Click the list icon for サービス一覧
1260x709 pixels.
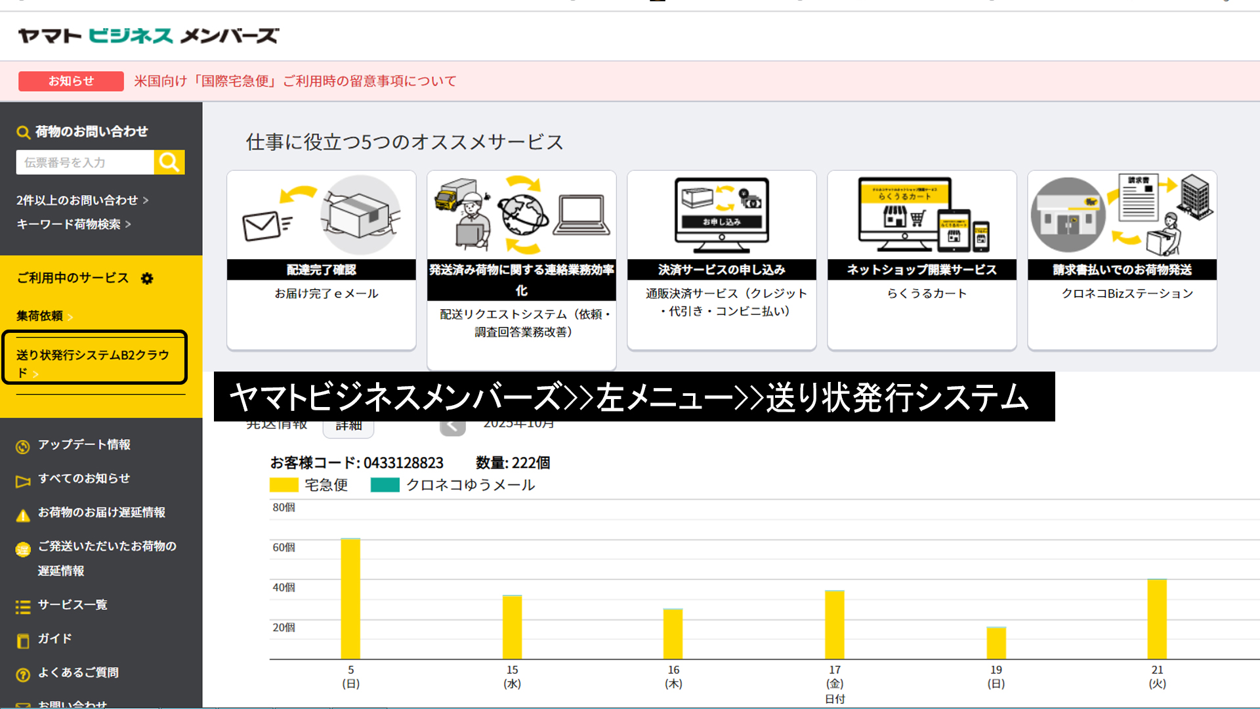pyautogui.click(x=23, y=607)
